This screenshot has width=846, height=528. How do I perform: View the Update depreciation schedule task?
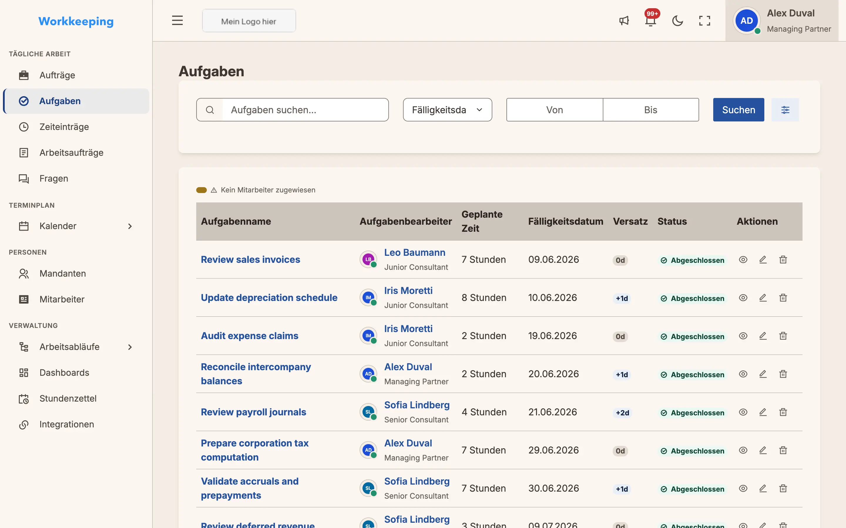click(x=743, y=297)
